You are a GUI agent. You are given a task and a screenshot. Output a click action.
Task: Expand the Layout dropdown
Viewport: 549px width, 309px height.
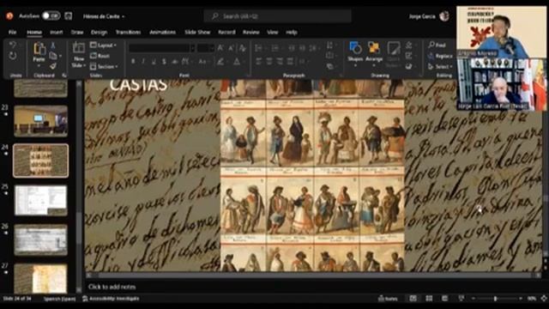point(103,45)
